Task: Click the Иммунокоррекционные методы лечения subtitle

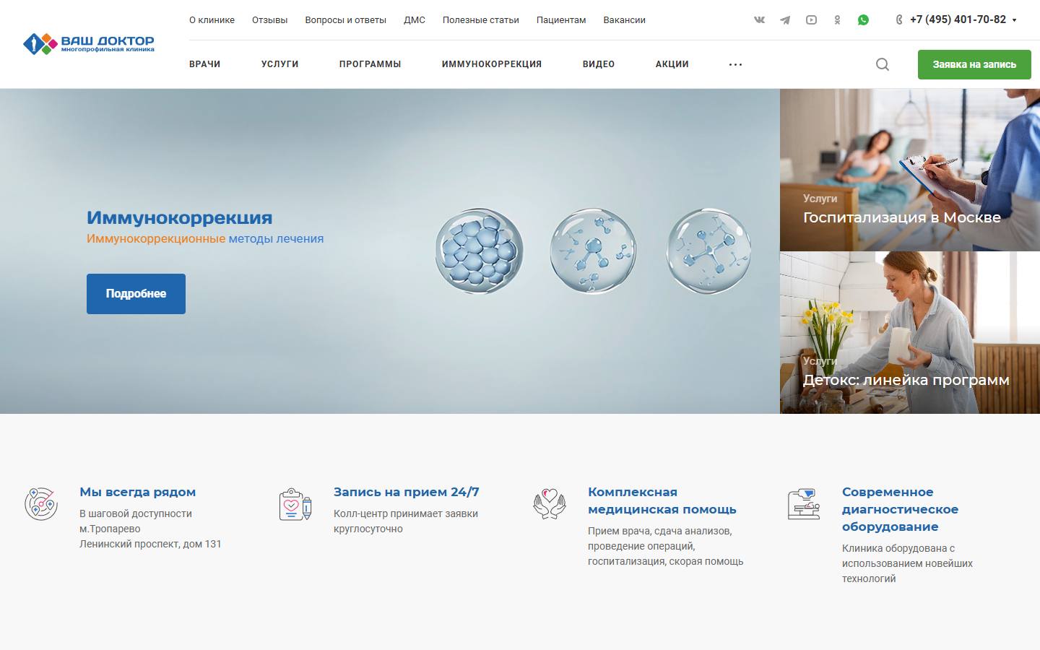Action: 205,238
